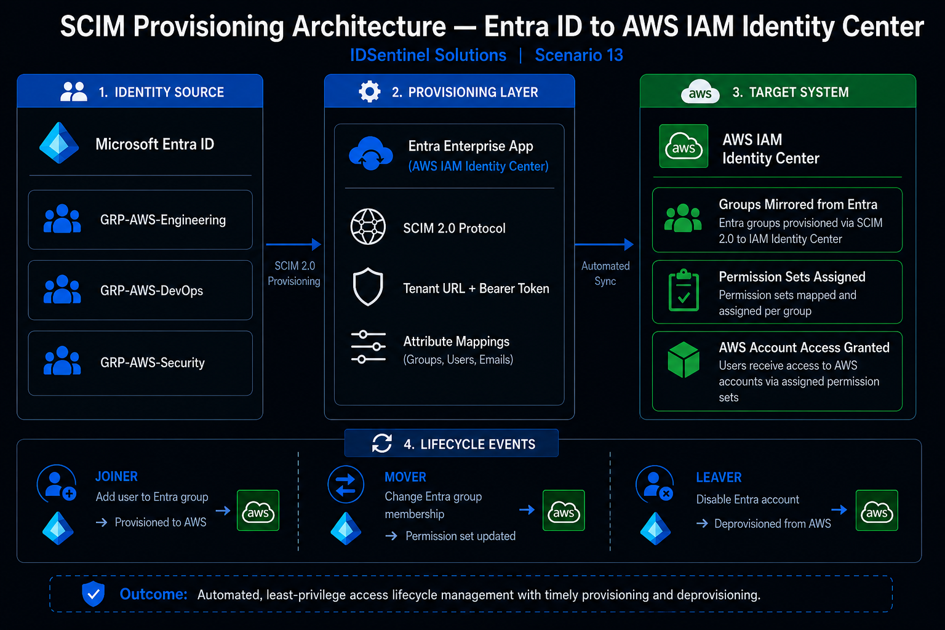Click the AWS logo in Joiner section
This screenshot has width=945, height=630.
click(258, 511)
